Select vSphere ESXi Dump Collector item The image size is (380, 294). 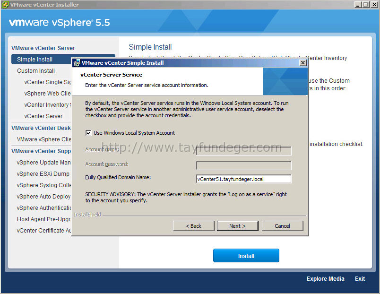click(43, 174)
